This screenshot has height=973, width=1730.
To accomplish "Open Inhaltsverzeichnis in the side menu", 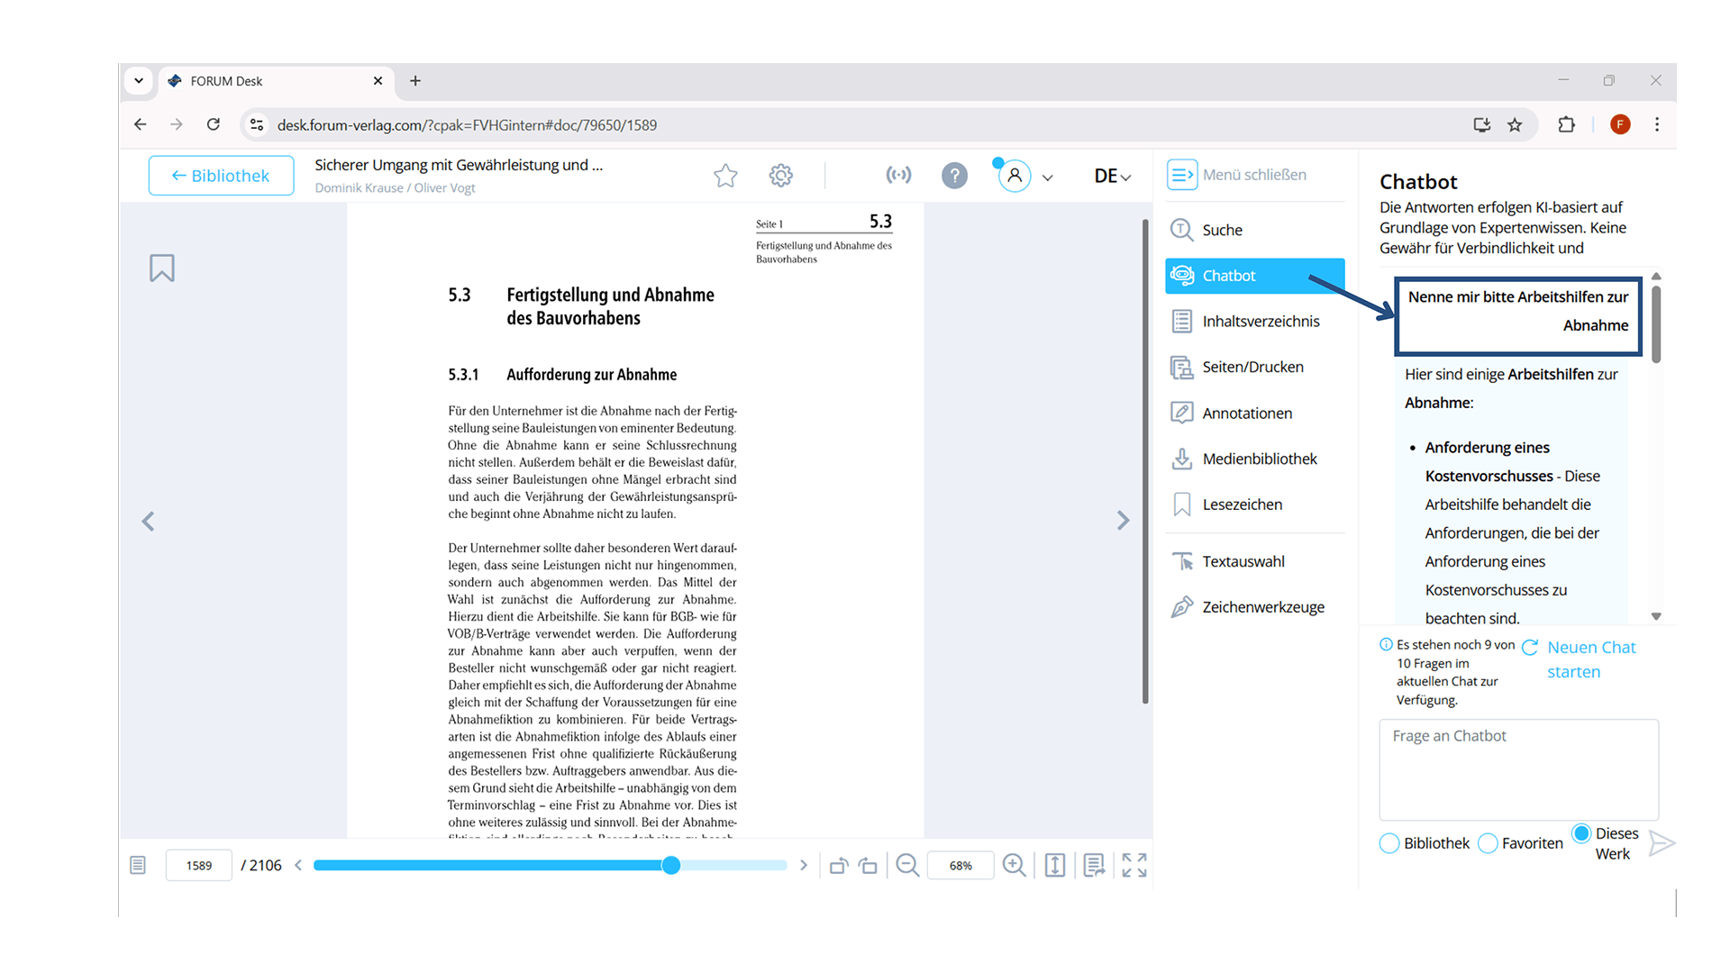I will point(1260,322).
